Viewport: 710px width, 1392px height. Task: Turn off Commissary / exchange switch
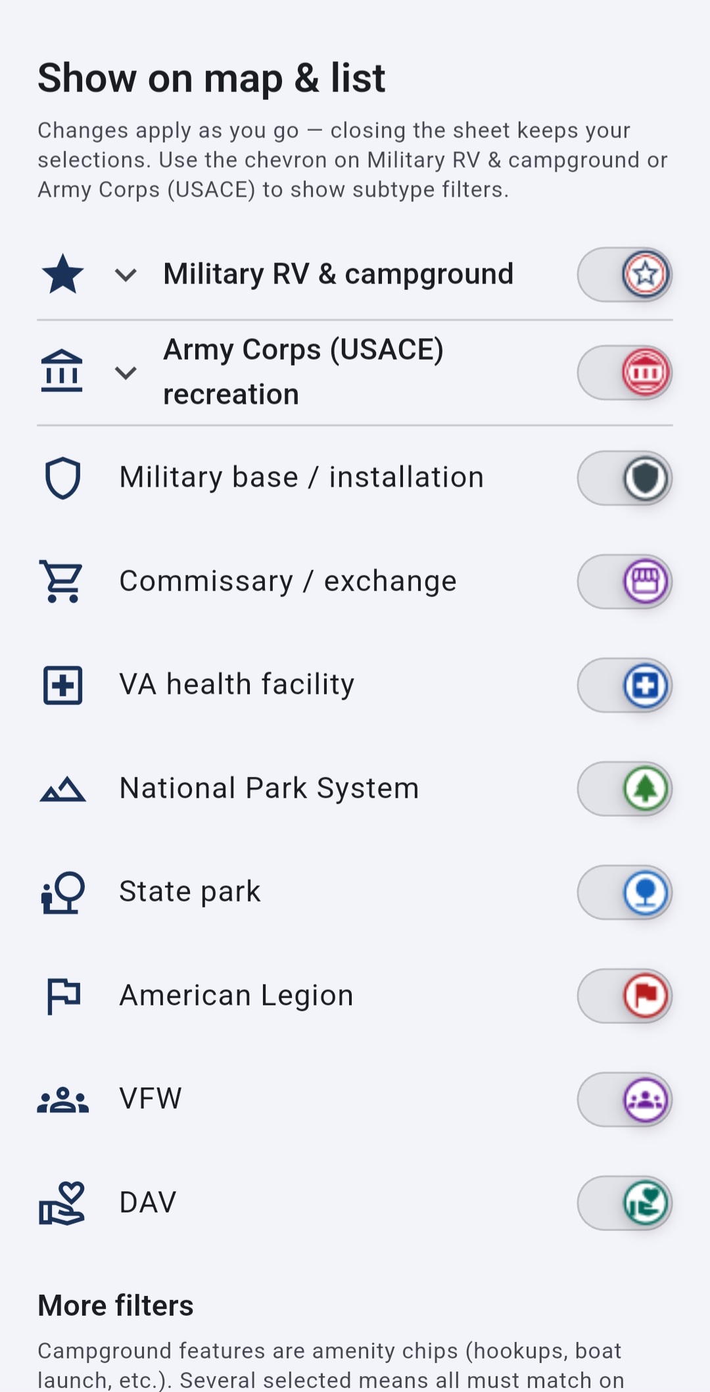625,582
